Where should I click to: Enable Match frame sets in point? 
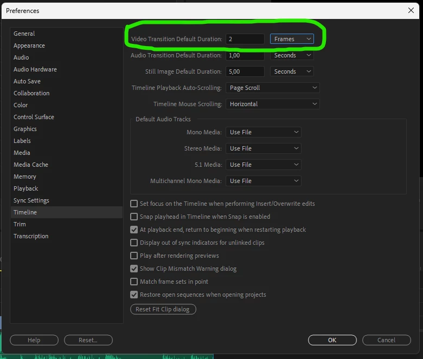click(134, 282)
